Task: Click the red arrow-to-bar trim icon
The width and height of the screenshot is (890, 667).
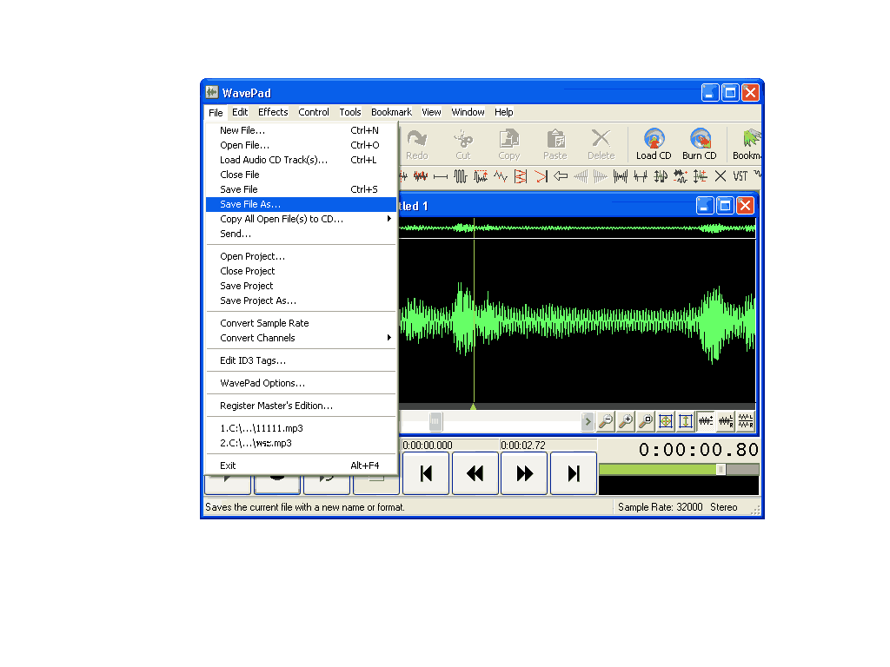Action: pyautogui.click(x=541, y=176)
